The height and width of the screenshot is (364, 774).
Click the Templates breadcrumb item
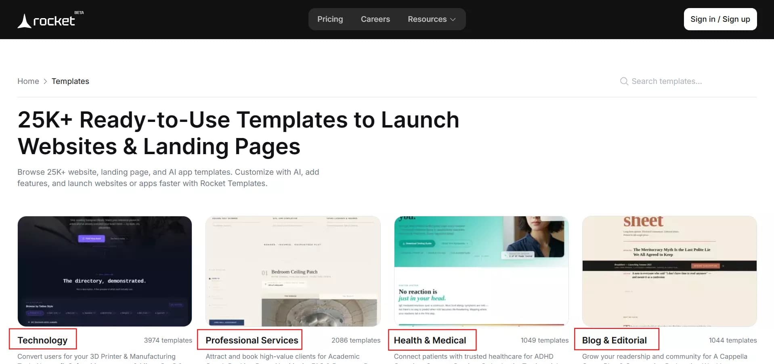coord(70,82)
